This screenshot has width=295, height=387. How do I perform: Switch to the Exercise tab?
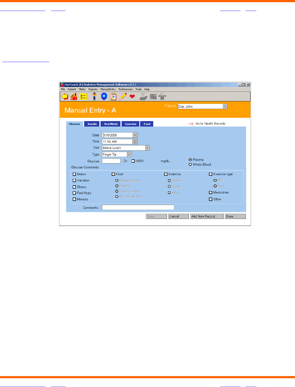[x=131, y=124]
